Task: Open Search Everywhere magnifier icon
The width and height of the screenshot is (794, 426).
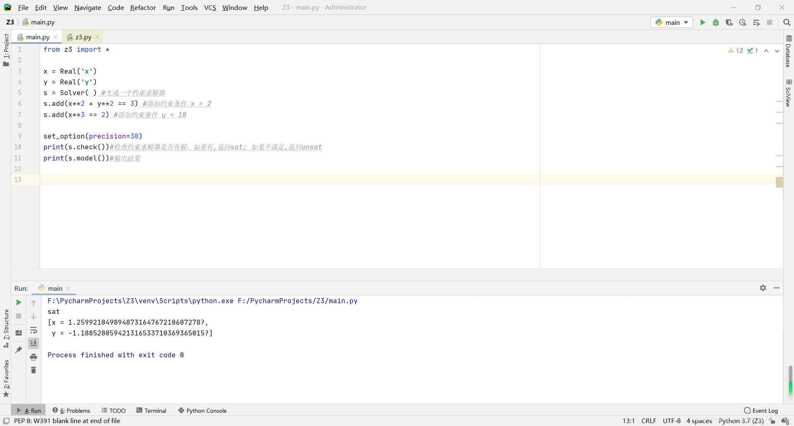Action: point(787,22)
